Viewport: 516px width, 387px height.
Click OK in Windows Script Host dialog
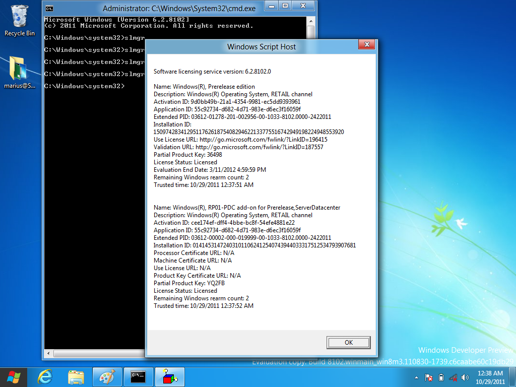(x=348, y=342)
